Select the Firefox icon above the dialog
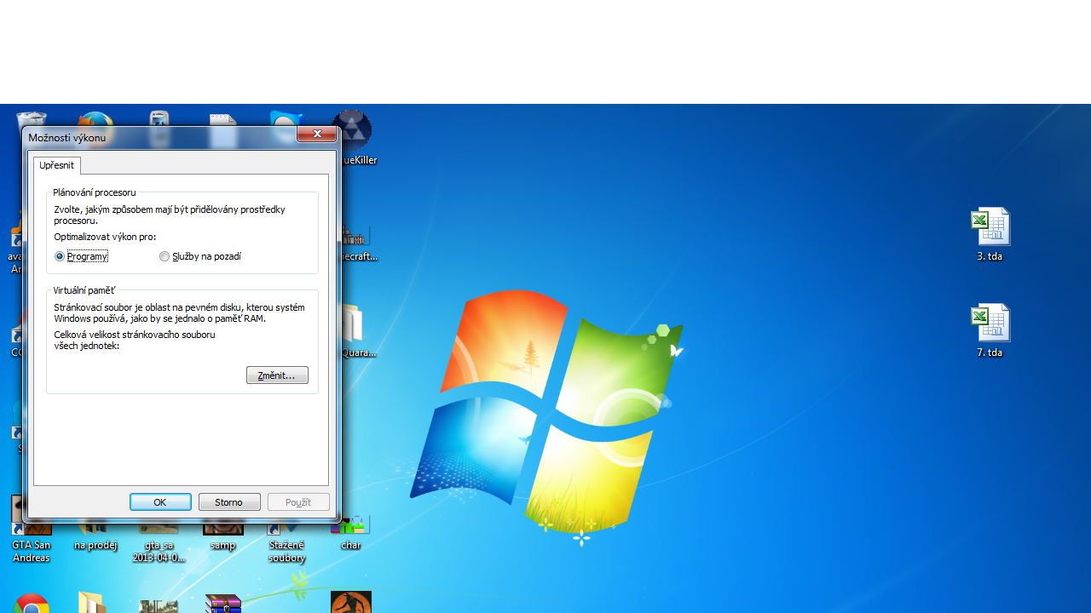The height and width of the screenshot is (613, 1091). pos(95,119)
